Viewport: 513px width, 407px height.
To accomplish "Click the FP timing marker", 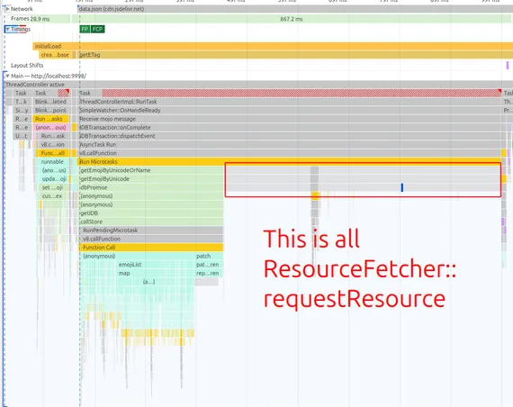I will [x=85, y=29].
